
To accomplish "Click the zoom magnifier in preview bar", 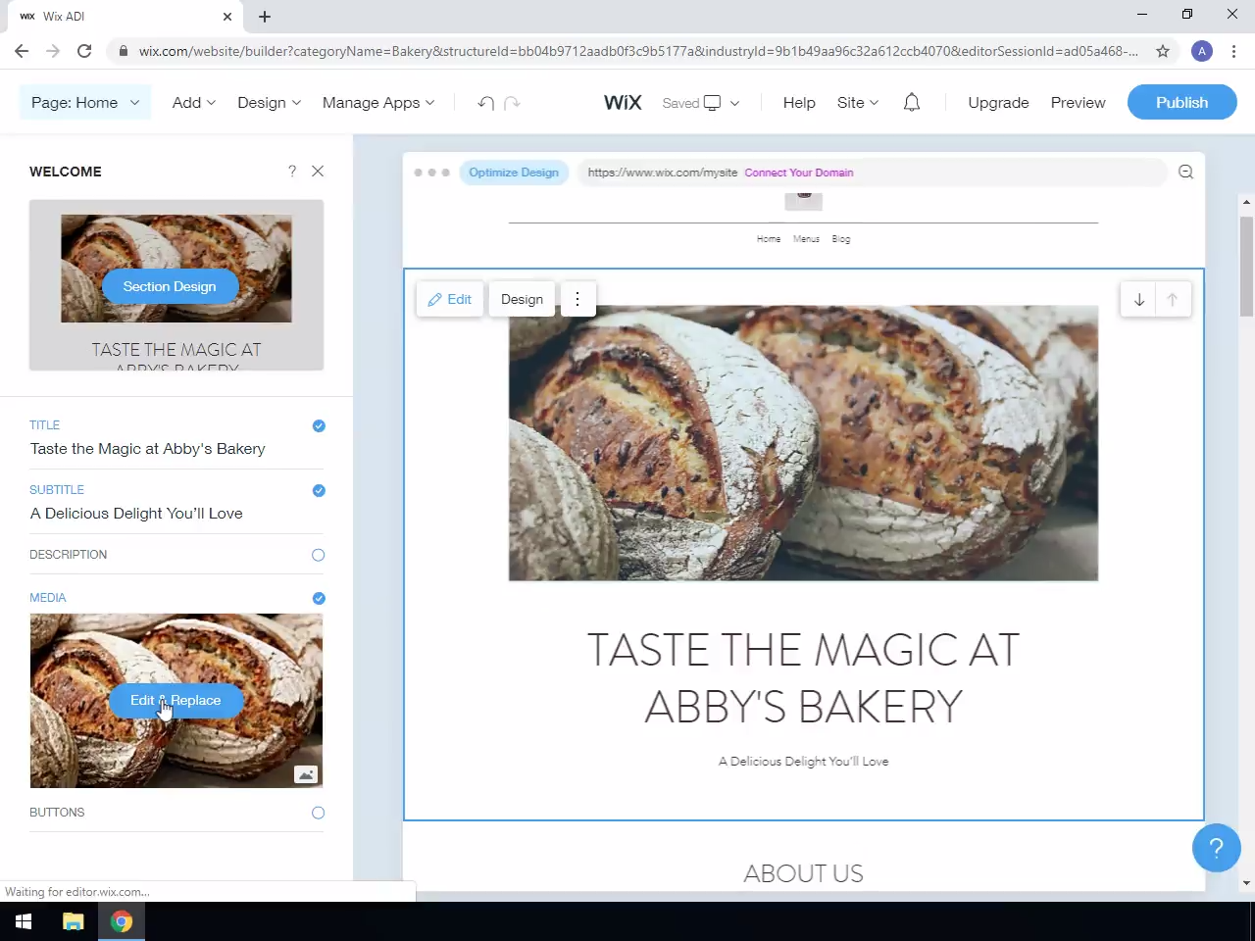I will tap(1185, 173).
